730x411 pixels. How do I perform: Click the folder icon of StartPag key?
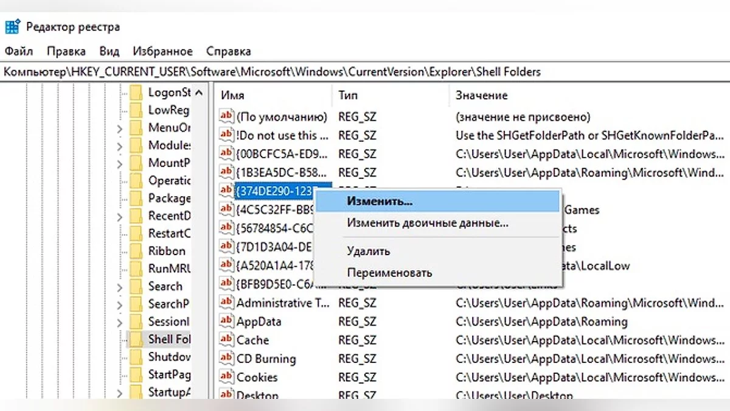[x=136, y=374]
